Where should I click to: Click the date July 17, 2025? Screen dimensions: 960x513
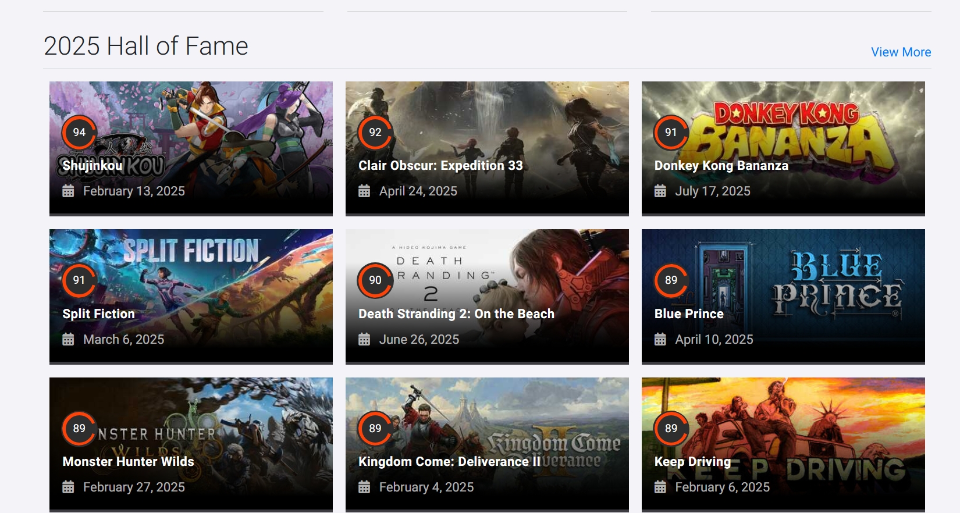pos(713,191)
